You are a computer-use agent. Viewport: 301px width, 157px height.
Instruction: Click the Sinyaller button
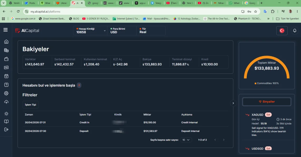[x=267, y=102]
